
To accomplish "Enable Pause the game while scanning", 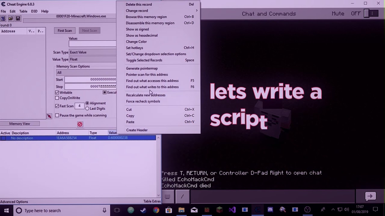I will click(57, 115).
